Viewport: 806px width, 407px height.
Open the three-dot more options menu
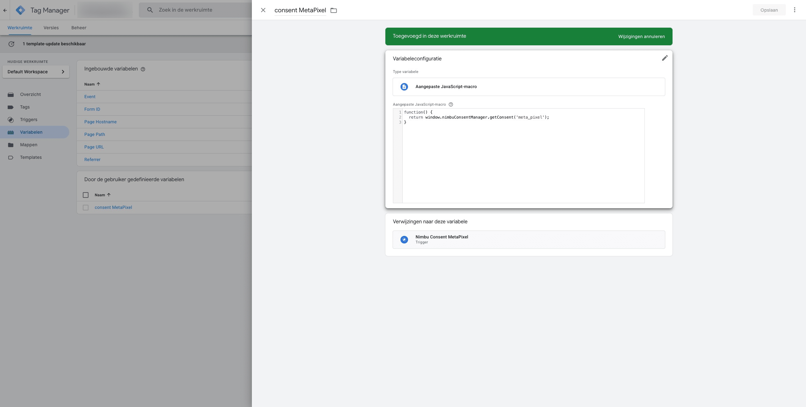coord(794,10)
